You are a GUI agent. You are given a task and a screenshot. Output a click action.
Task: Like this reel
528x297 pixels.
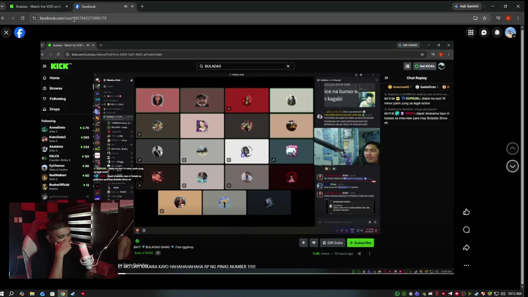466,212
